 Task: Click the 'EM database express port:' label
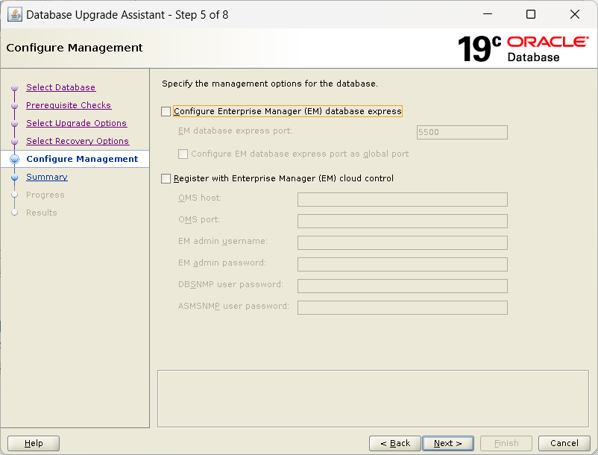point(235,131)
